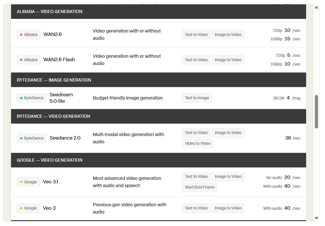Click the ByteDance badge beside Seedance 2.0
Screen dimensions: 325x226
tap(32, 138)
